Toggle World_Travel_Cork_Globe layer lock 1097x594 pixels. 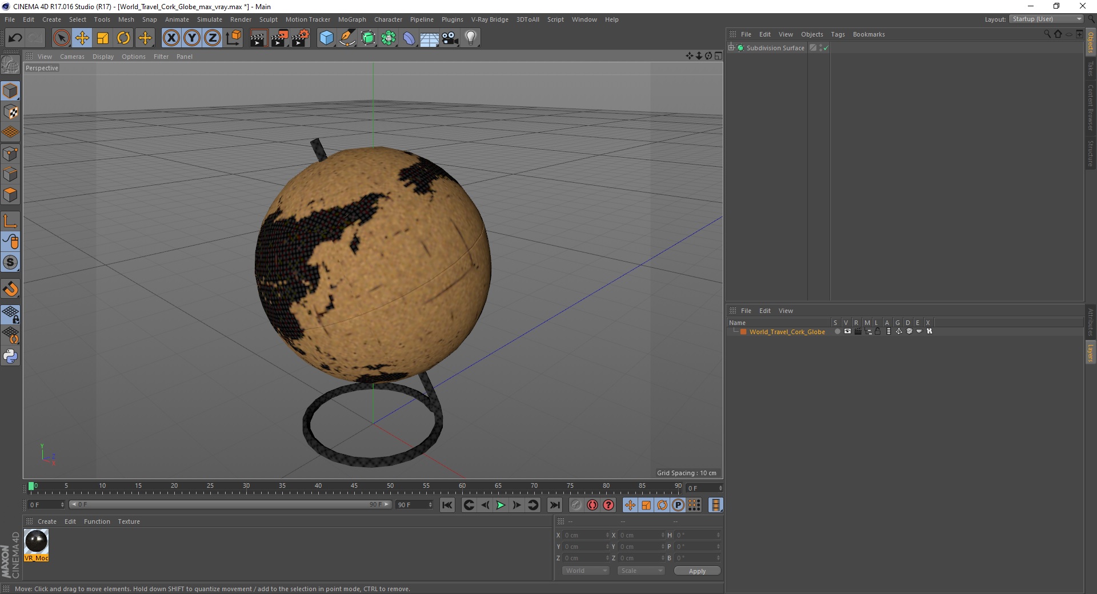878,331
